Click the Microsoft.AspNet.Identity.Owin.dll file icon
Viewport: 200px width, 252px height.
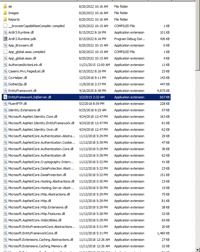5,130
